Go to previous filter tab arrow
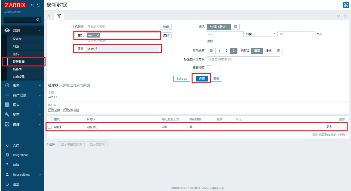The height and width of the screenshot is (191, 351). [49, 16]
